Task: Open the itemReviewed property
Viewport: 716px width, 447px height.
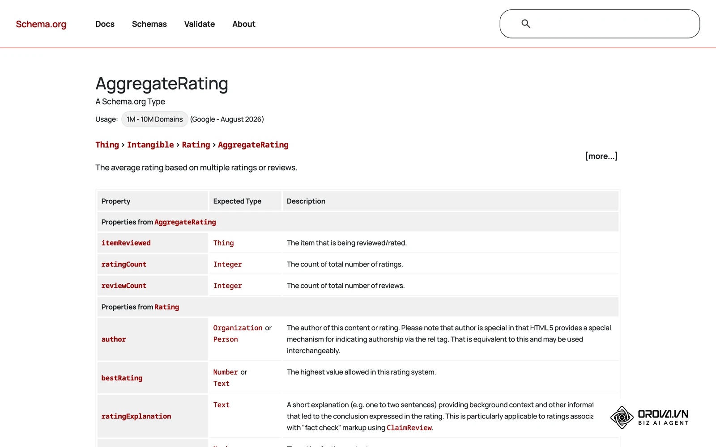Action: (x=126, y=243)
